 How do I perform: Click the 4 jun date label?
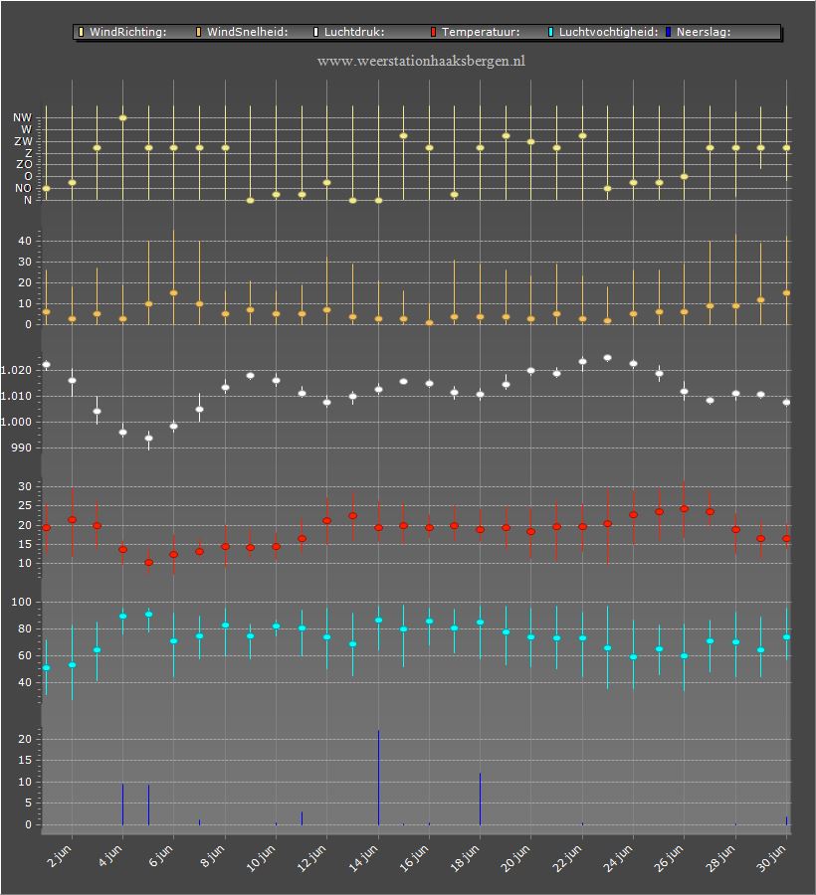tap(110, 857)
